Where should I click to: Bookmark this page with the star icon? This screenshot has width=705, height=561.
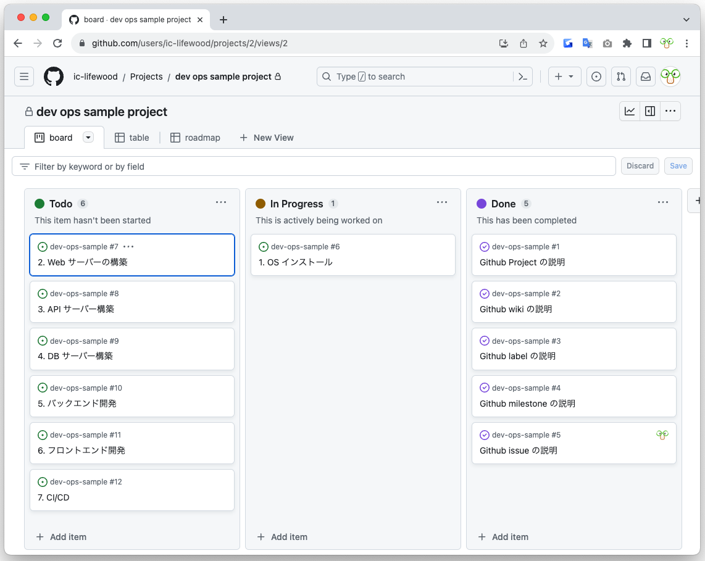coord(543,43)
